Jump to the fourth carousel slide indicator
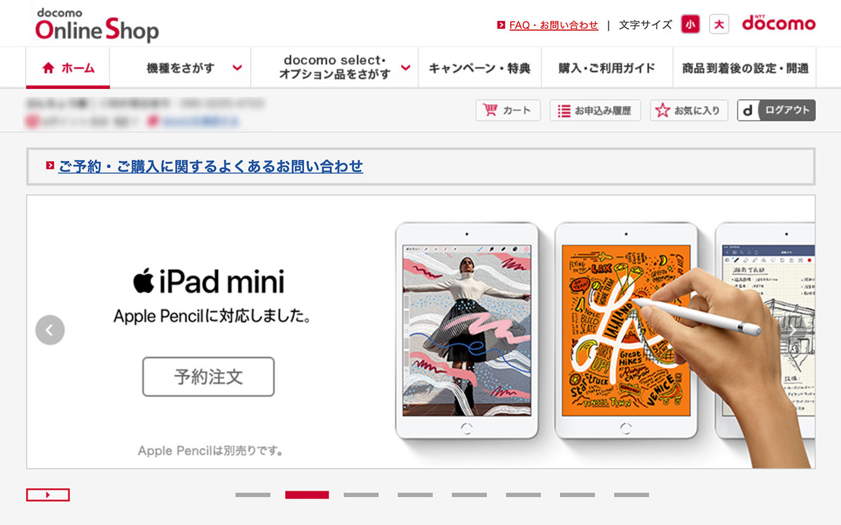This screenshot has height=525, width=841. [415, 495]
